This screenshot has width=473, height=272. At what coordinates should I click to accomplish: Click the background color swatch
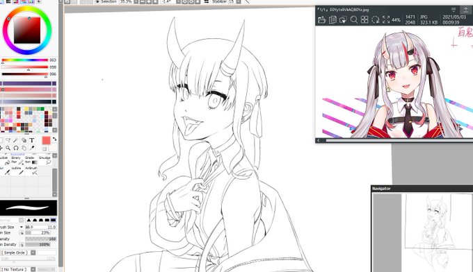pos(53,148)
